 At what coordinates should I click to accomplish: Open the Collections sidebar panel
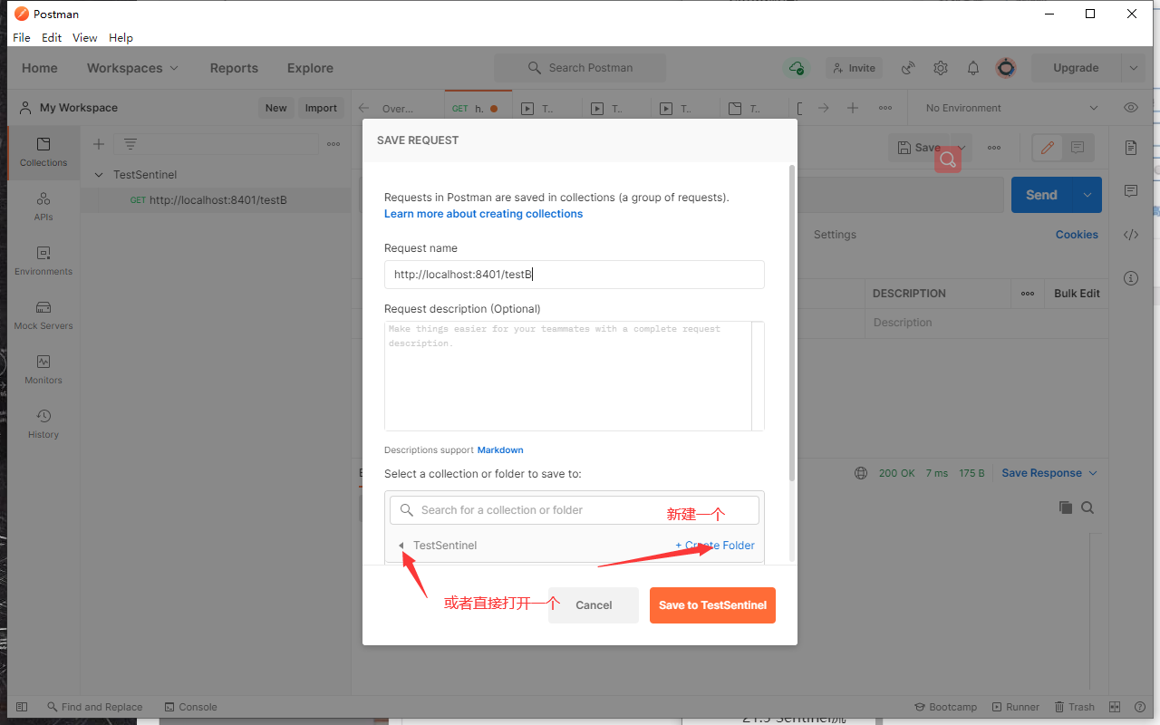[x=43, y=151]
